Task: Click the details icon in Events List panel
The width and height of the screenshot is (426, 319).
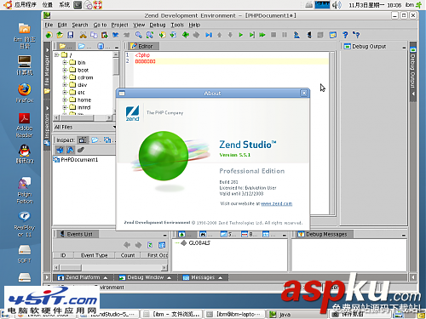Action: point(162,245)
